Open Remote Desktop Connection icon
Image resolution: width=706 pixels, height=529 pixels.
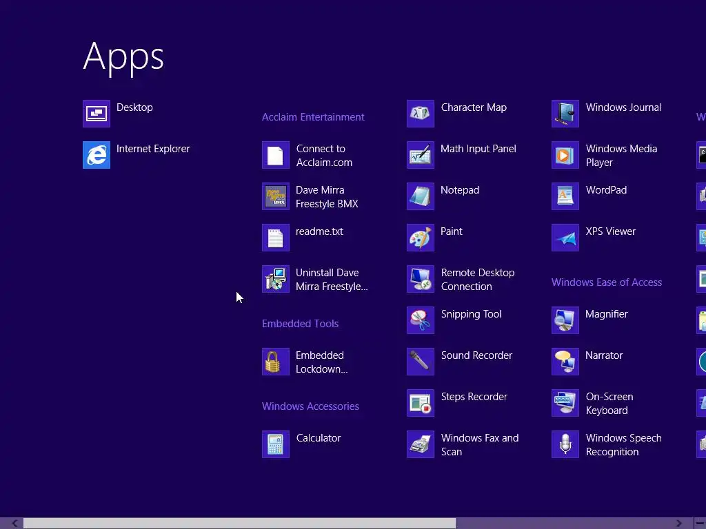[x=421, y=279]
